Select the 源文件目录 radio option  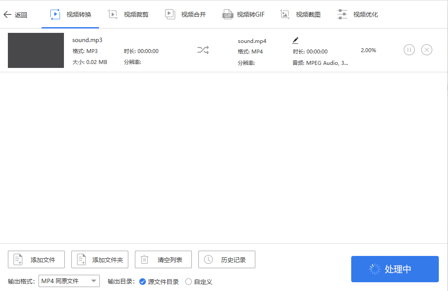click(x=159, y=282)
